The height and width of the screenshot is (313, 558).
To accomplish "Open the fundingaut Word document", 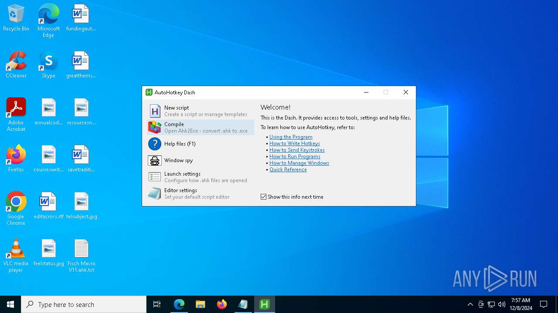I will point(81,14).
